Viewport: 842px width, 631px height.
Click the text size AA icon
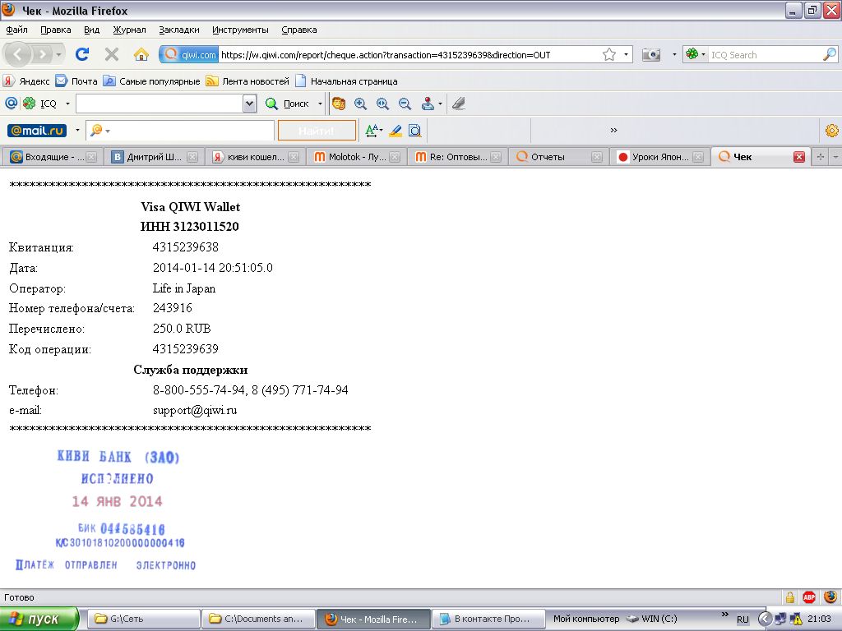(x=372, y=131)
